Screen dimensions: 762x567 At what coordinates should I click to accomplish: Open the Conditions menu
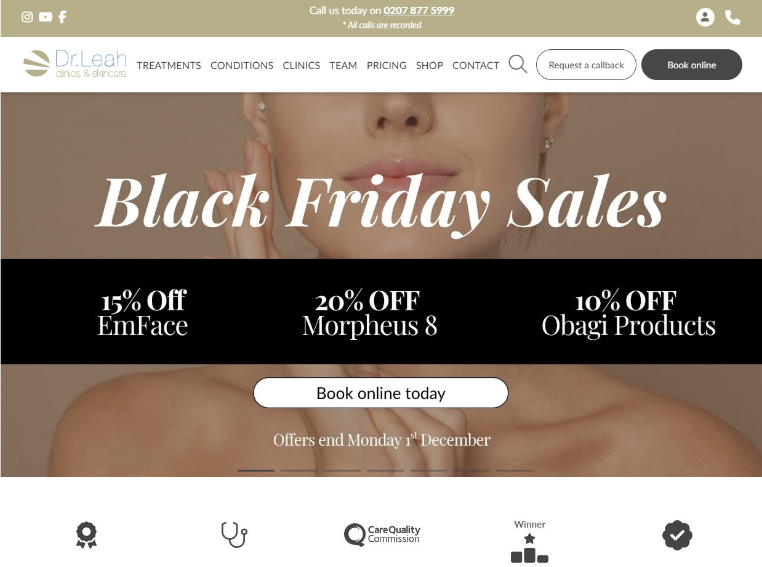(x=242, y=65)
